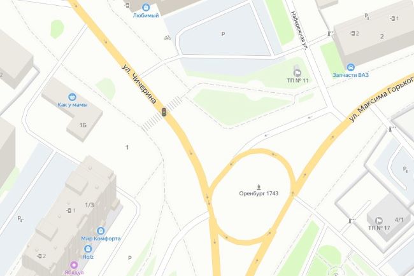Viewport: 414px width, 276px height.
Task: Select the large parking lot P label
Action: pos(223,34)
